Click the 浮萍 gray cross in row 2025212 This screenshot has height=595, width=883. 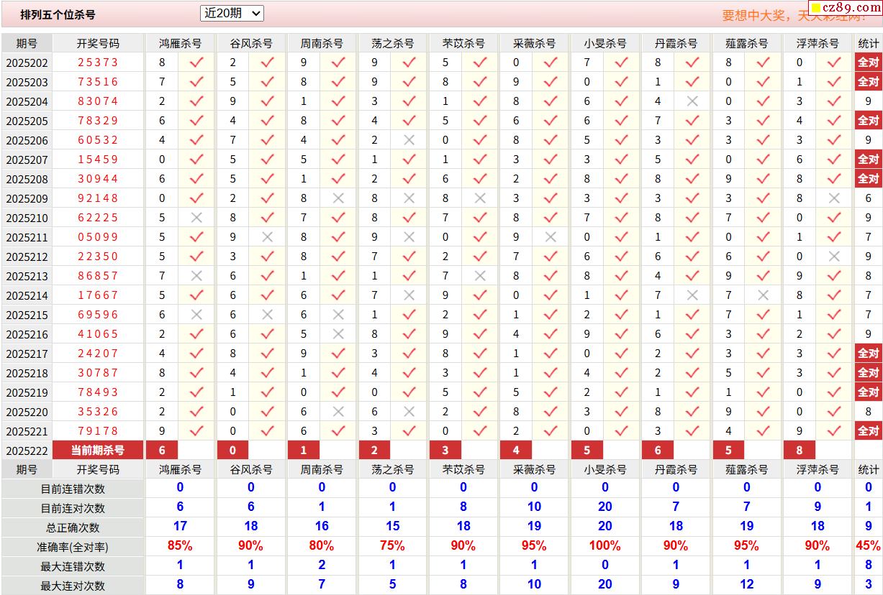[834, 257]
